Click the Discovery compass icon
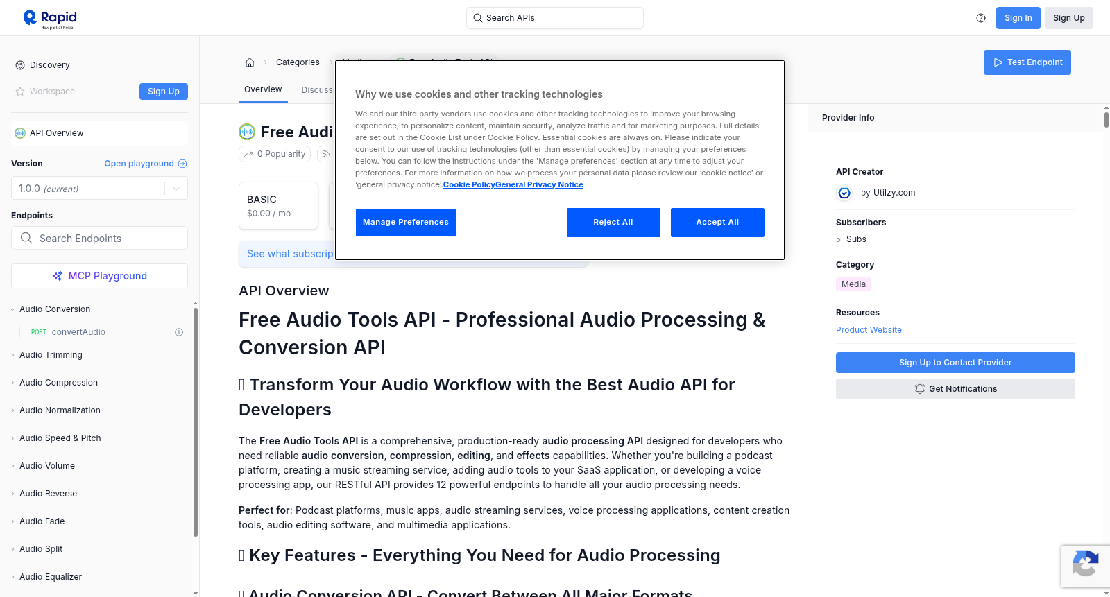This screenshot has width=1110, height=597. [20, 65]
